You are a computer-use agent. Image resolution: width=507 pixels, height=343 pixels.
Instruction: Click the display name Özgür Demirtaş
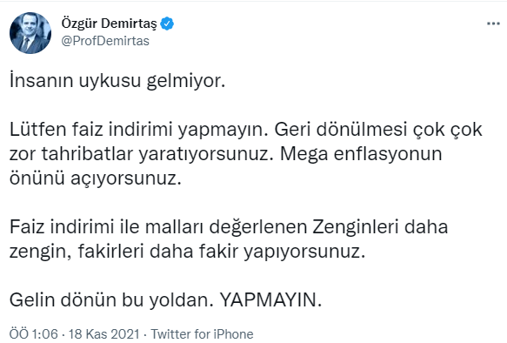110,24
